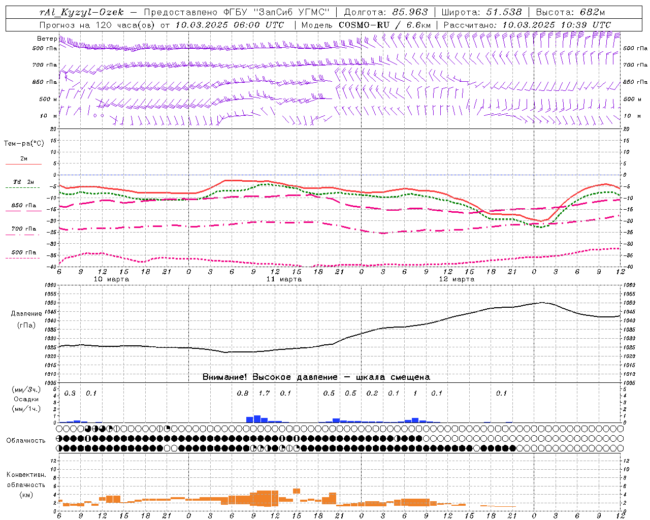This screenshot has width=650, height=520.
Task: Click the precipitation value 0.2
Action: [x=372, y=394]
